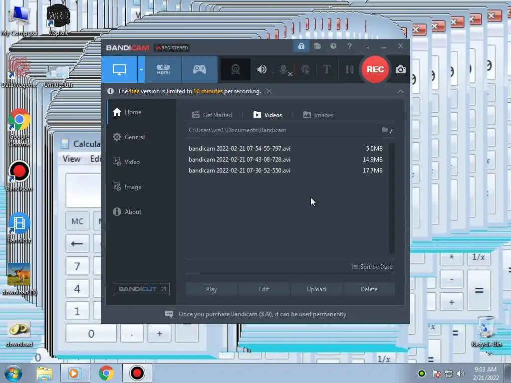Toggle the text overlay T icon
The image size is (511, 383).
(x=326, y=69)
